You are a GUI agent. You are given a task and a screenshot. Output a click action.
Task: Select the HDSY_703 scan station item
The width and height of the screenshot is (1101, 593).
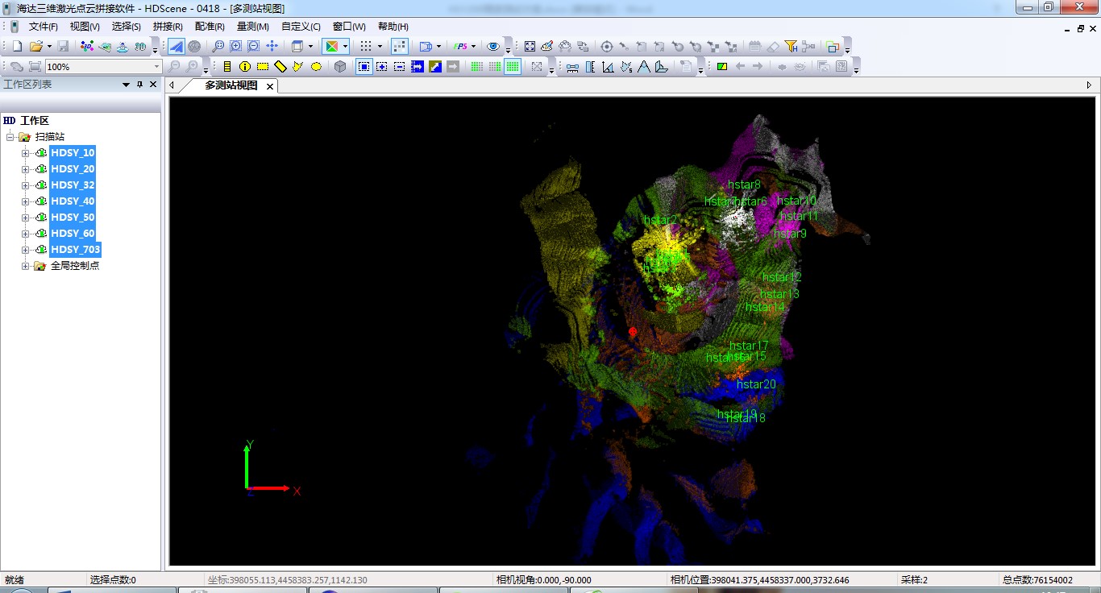[75, 250]
